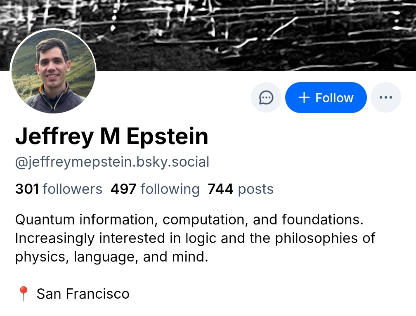
Task: Open chat using the message bubble icon
Action: pyautogui.click(x=266, y=98)
